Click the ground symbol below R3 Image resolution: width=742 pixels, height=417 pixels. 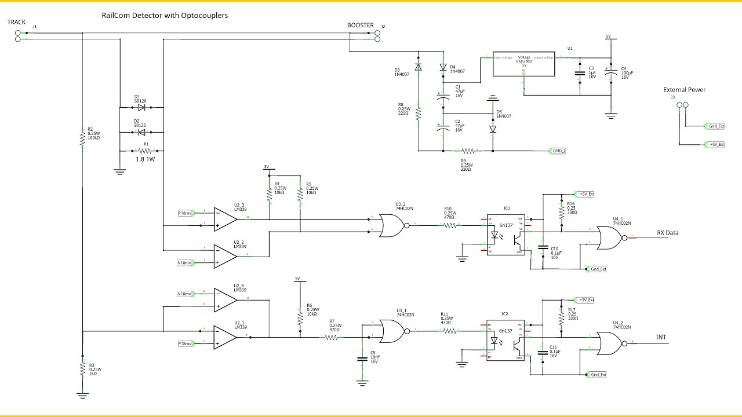click(83, 394)
